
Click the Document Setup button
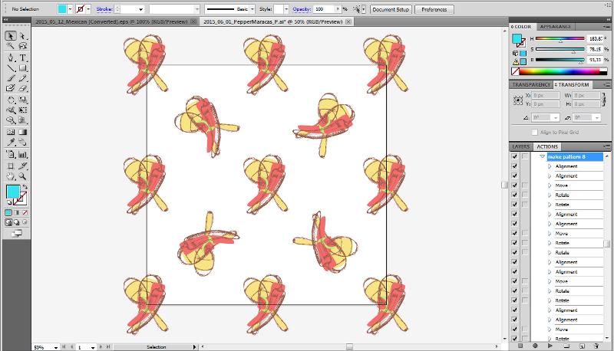(391, 9)
